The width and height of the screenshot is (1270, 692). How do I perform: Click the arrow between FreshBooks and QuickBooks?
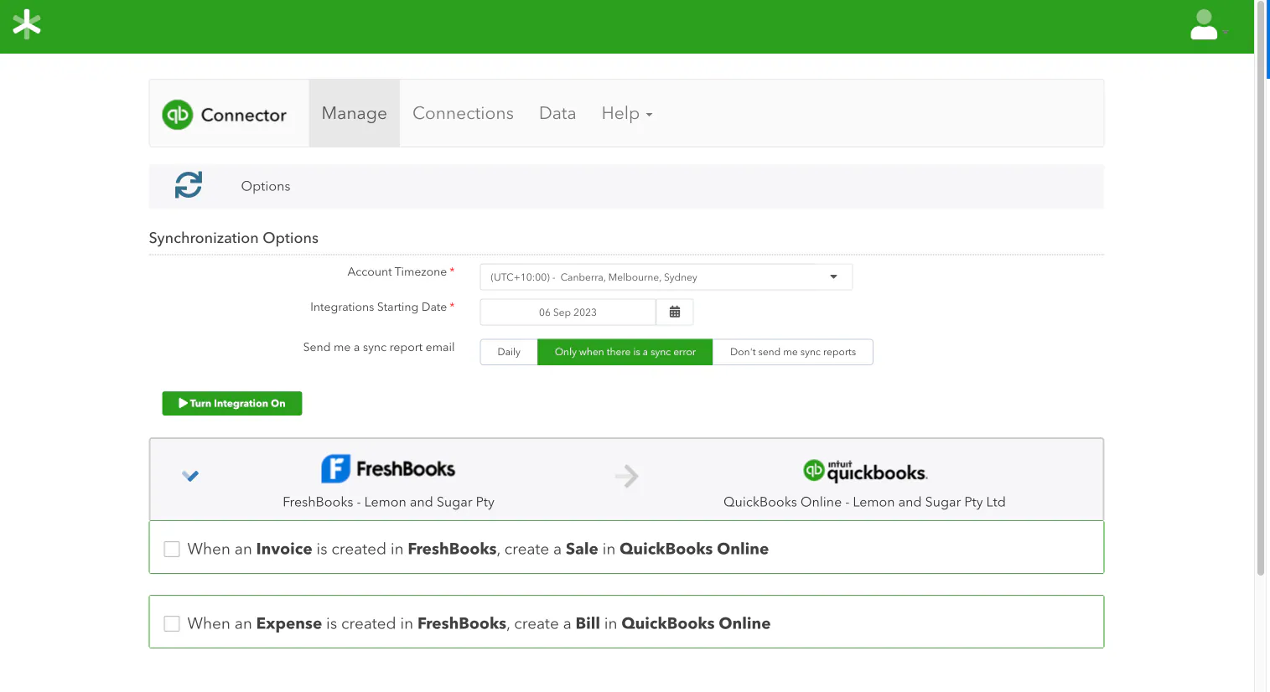coord(627,476)
